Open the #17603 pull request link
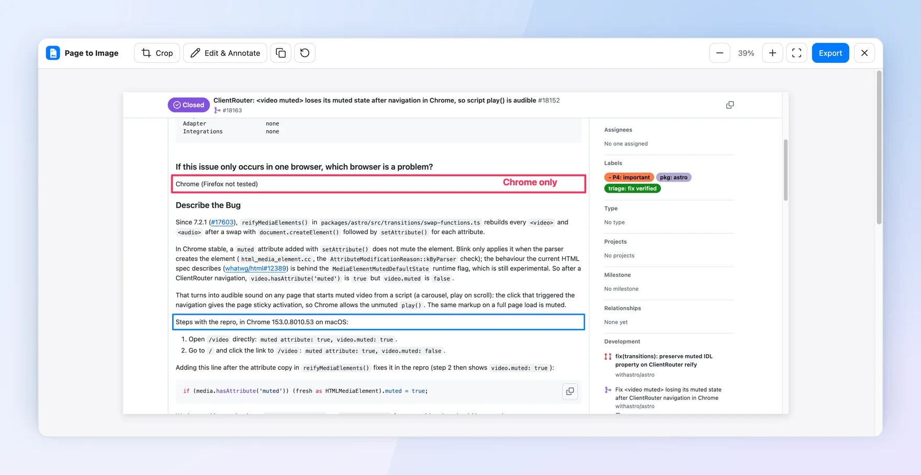The height and width of the screenshot is (475, 921). [222, 222]
